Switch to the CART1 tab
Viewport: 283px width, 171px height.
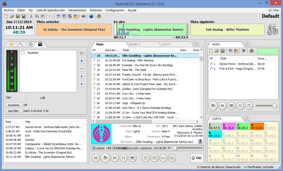pyautogui.click(x=166, y=44)
